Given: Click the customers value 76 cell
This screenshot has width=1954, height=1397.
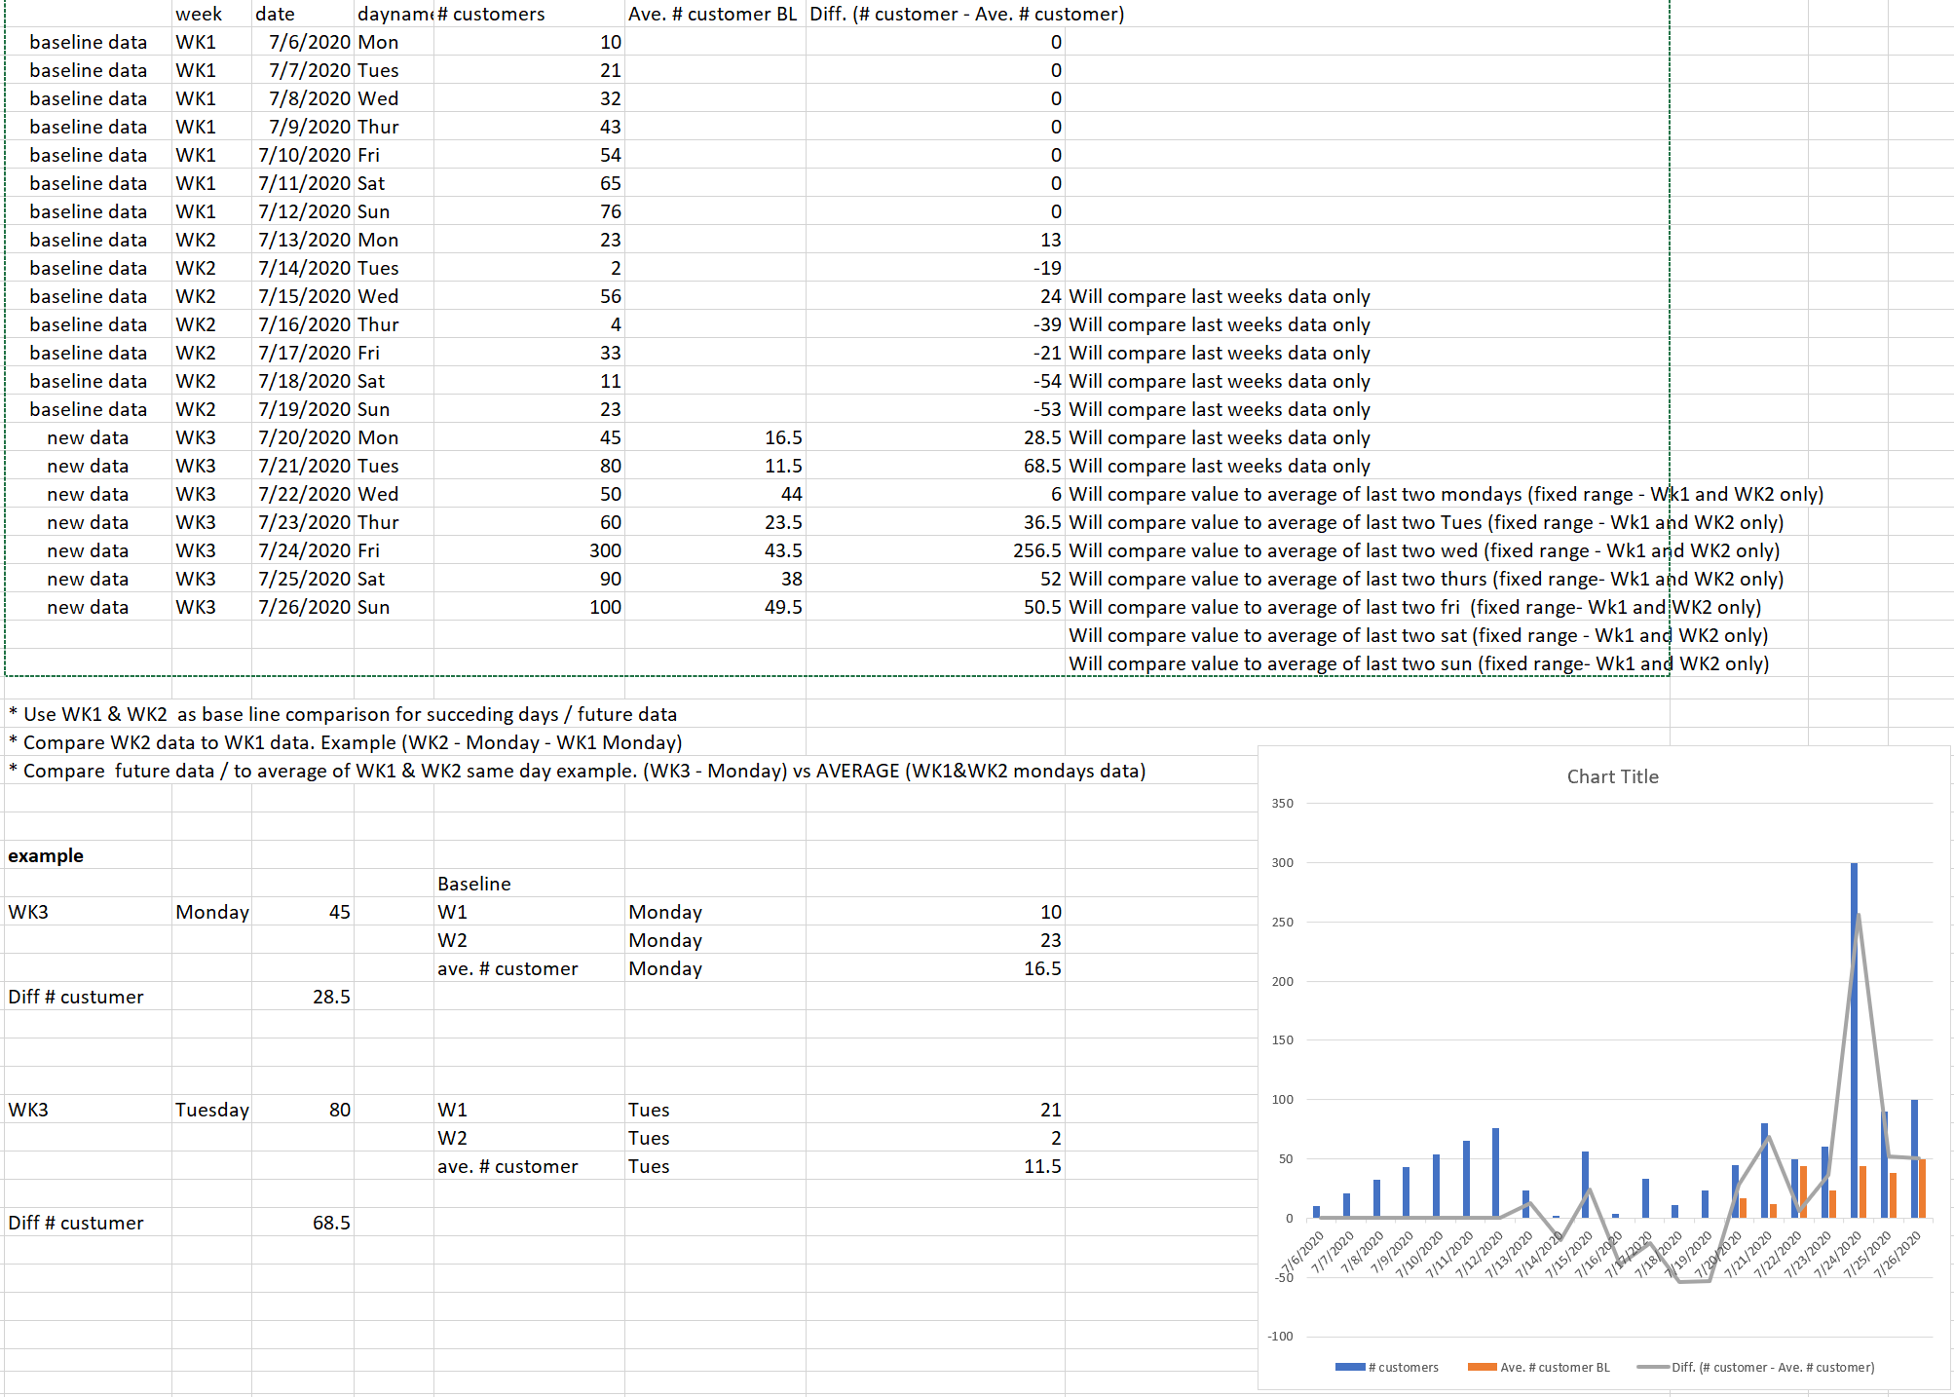Looking at the screenshot, I should click(529, 211).
